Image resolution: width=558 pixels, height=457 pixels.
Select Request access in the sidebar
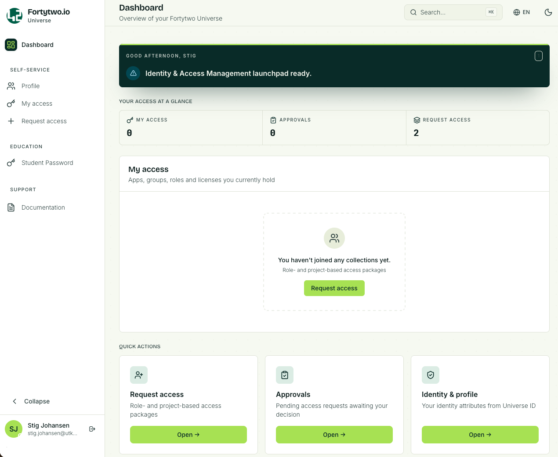tap(52, 121)
